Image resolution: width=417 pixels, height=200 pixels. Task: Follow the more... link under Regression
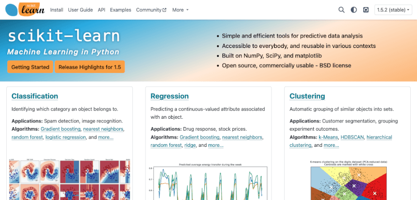pos(216,145)
